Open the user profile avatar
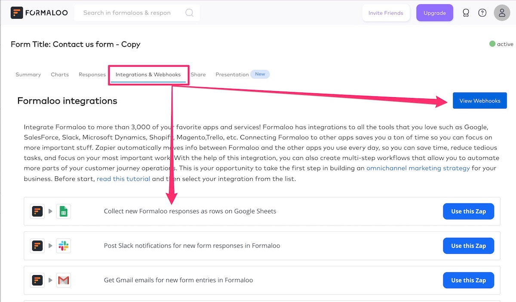The height and width of the screenshot is (302, 516). (x=502, y=13)
